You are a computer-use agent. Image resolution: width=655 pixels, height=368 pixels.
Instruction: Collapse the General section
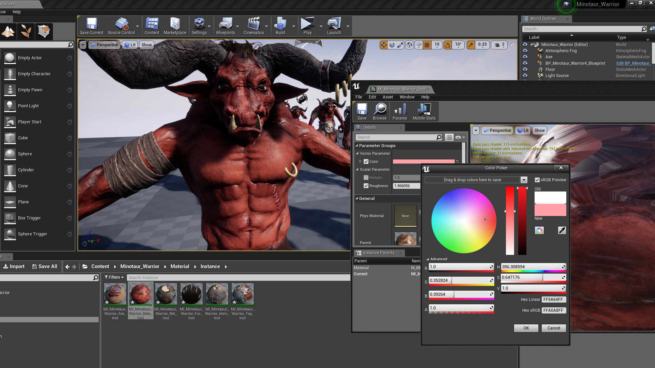pyautogui.click(x=357, y=198)
